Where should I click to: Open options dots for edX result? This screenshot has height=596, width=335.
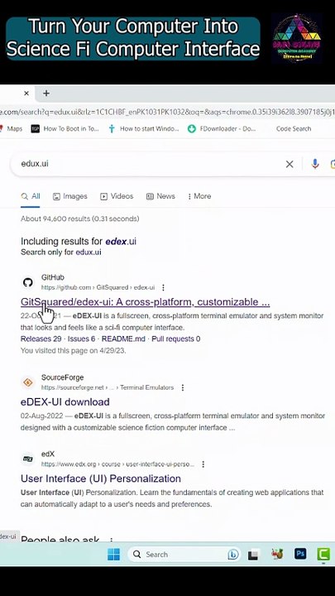203,464
